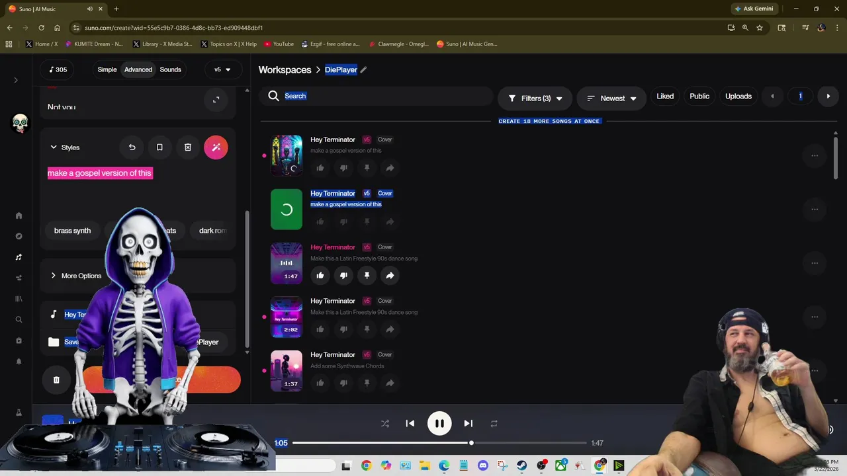Viewport: 847px width, 476px height.
Task: Open the Filters (3) dropdown
Action: pyautogui.click(x=535, y=99)
